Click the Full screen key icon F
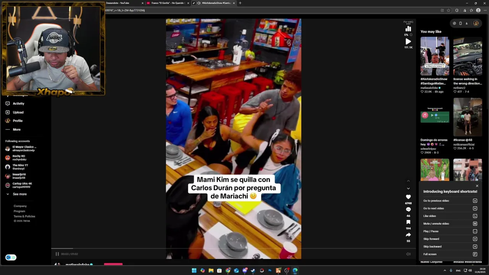 coord(475,254)
